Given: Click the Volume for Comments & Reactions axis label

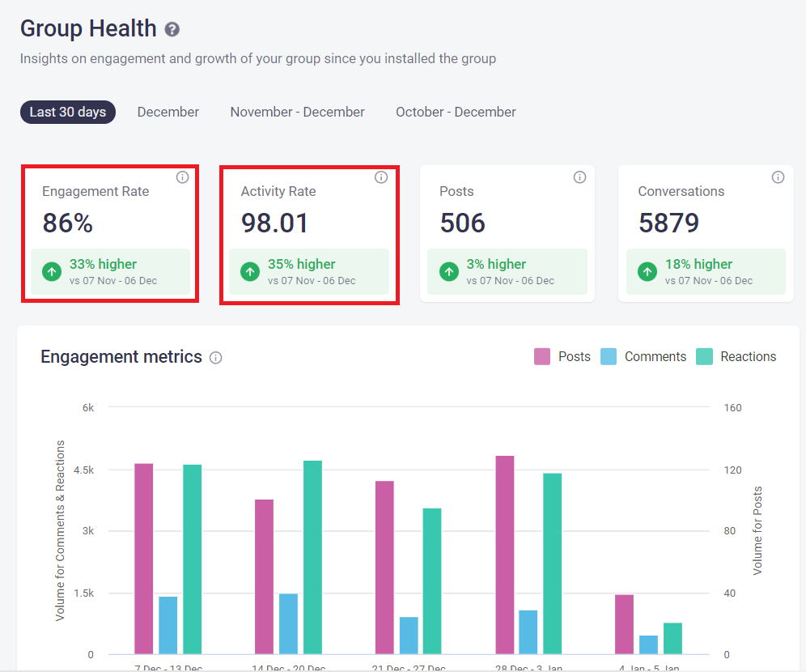Looking at the screenshot, I should (x=60, y=530).
